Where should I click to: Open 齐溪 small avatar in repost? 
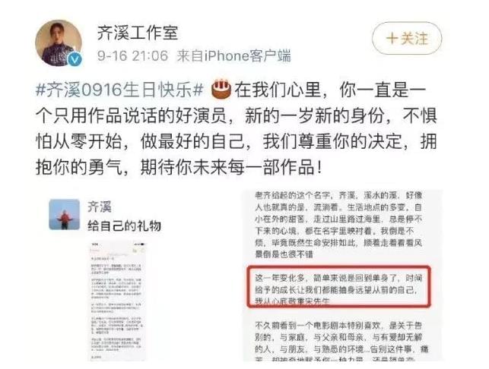pyautogui.click(x=64, y=214)
